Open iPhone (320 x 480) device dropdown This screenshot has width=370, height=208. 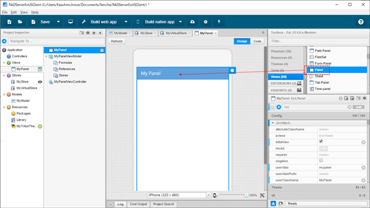click(x=209, y=195)
